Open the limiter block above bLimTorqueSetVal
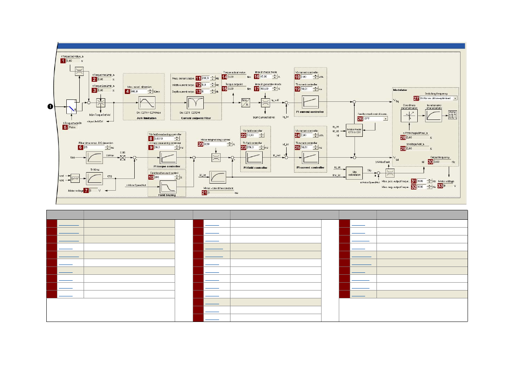Viewport: 530px width, 375px height. [101, 103]
